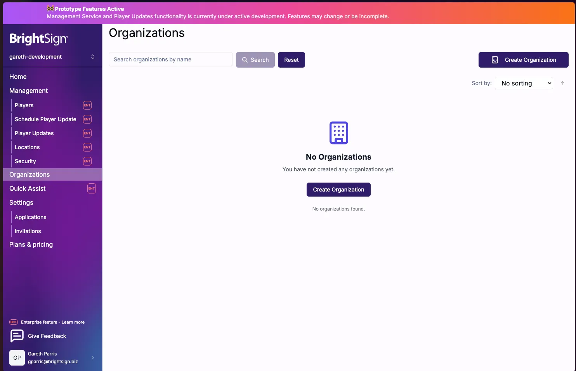Click the building icon above No Organizations
This screenshot has width=576, height=371.
(339, 132)
